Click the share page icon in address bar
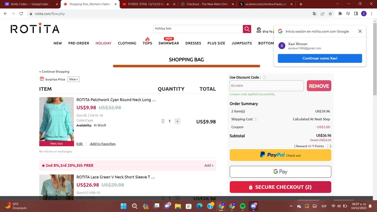 tap(322, 14)
